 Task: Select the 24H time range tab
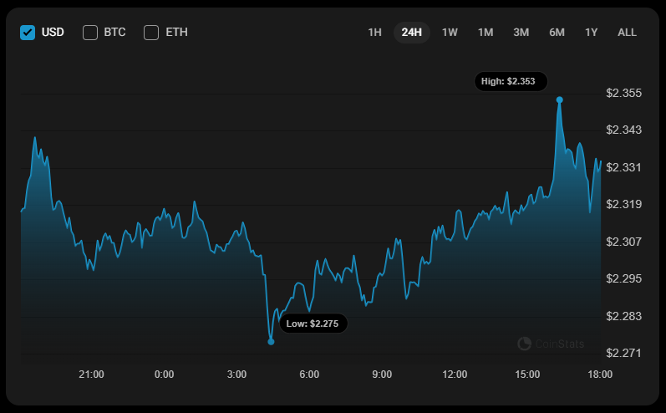click(x=411, y=33)
